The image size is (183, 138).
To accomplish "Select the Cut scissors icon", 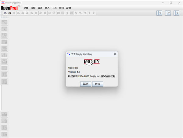I will tap(27, 13).
